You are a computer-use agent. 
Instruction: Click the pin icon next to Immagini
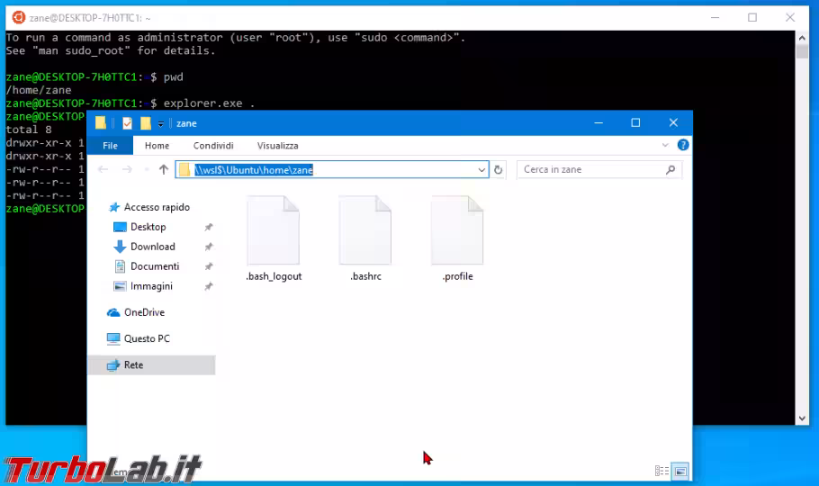click(x=209, y=286)
